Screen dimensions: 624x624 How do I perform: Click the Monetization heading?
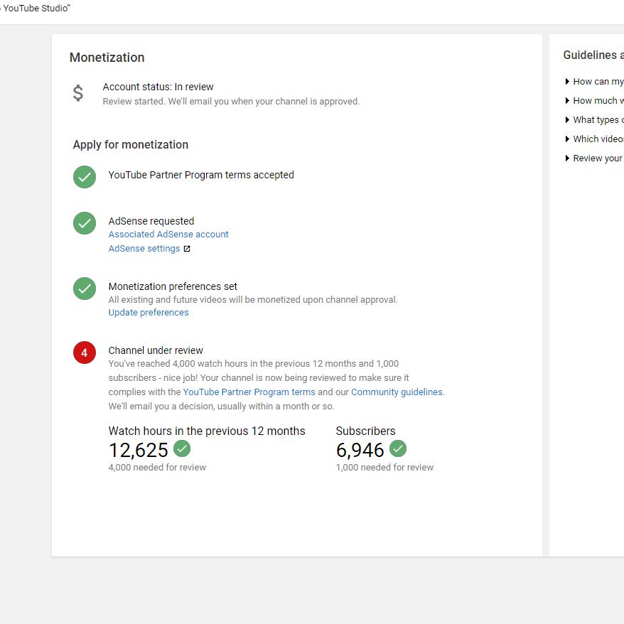107,58
